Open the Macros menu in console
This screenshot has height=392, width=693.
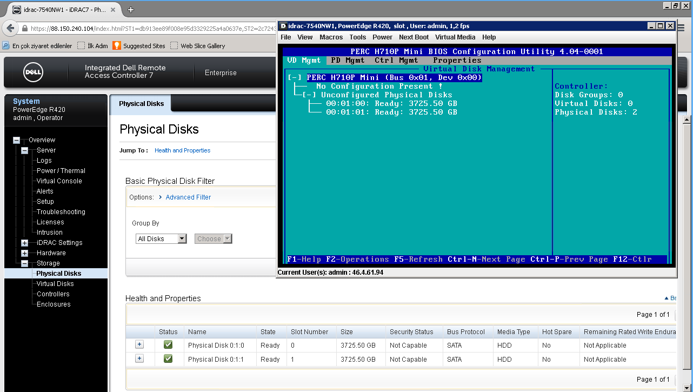331,37
